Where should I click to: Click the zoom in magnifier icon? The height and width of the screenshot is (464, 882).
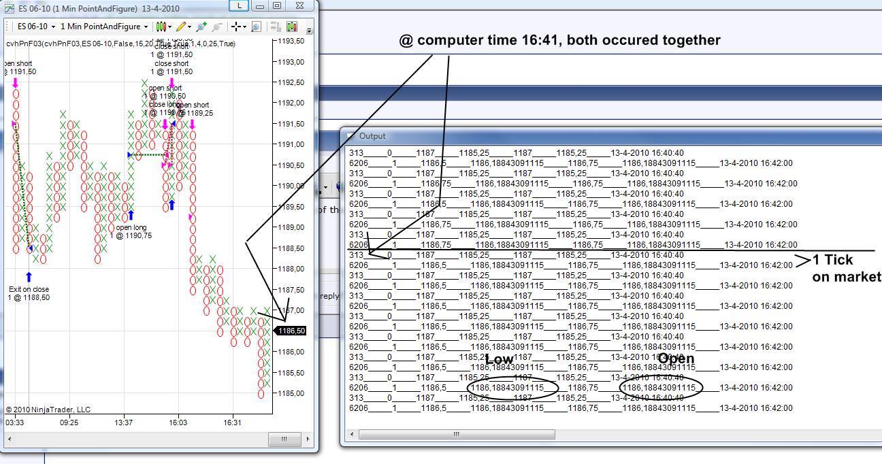(201, 27)
